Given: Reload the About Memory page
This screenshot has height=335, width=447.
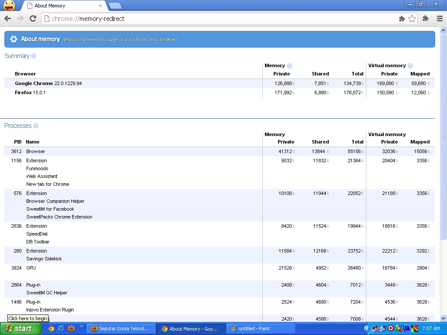Looking at the screenshot, I should tap(33, 19).
